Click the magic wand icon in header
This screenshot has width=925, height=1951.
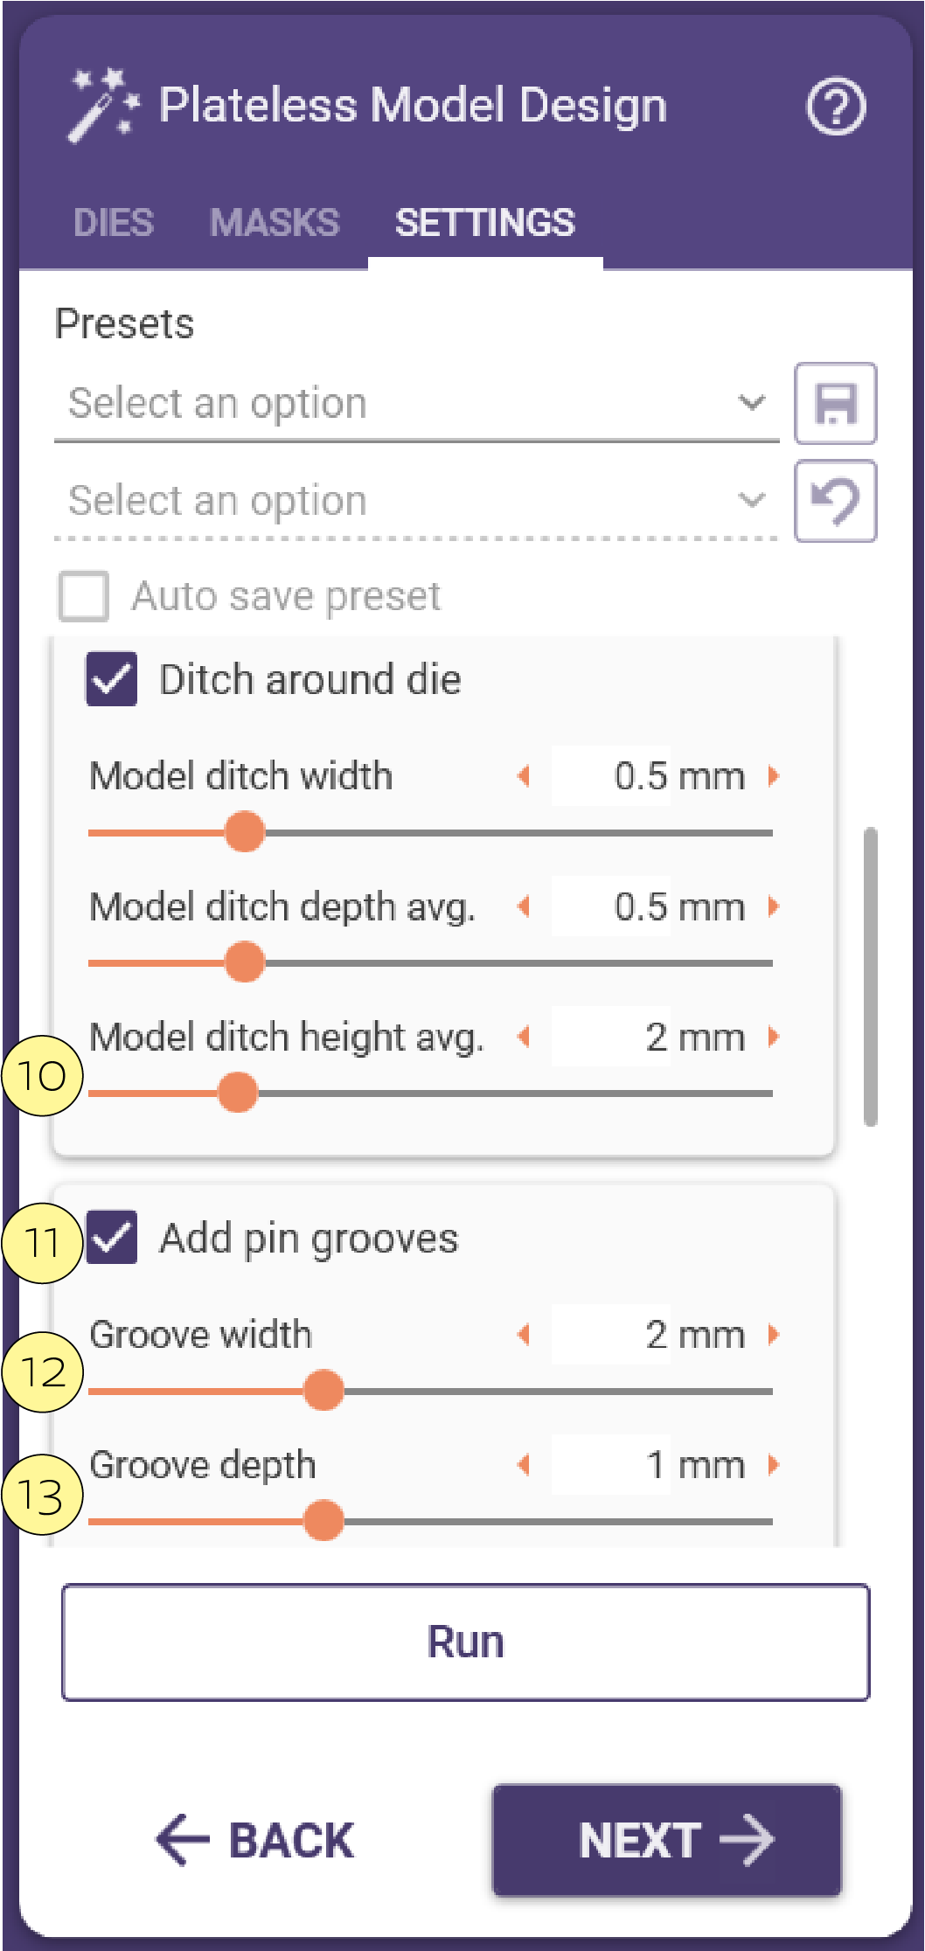pyautogui.click(x=103, y=106)
